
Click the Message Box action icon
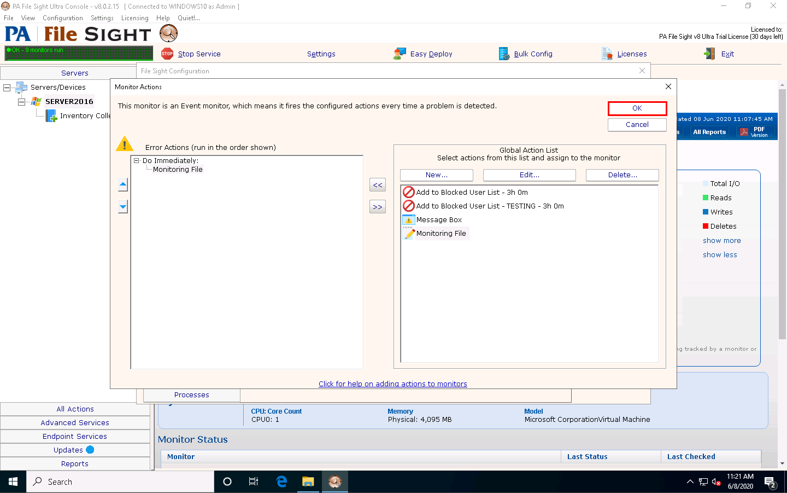(409, 219)
